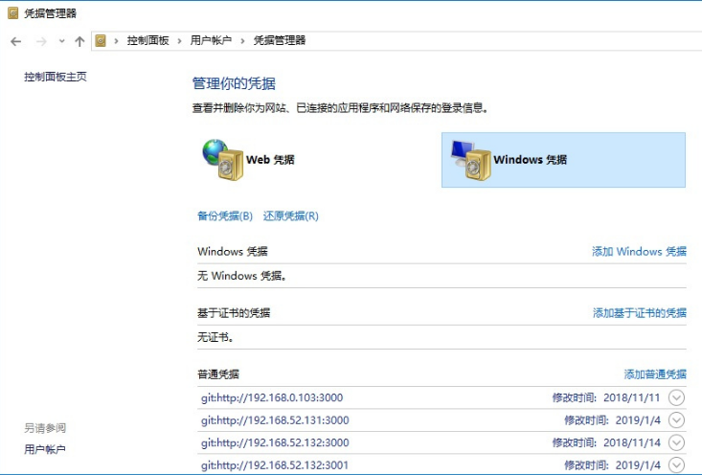The image size is (702, 475).
Task: Open 用户帐户 link under 另请参阅
Action: [45, 449]
